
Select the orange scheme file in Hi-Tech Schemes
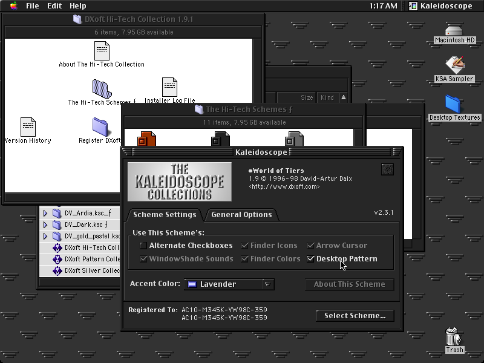(x=146, y=139)
